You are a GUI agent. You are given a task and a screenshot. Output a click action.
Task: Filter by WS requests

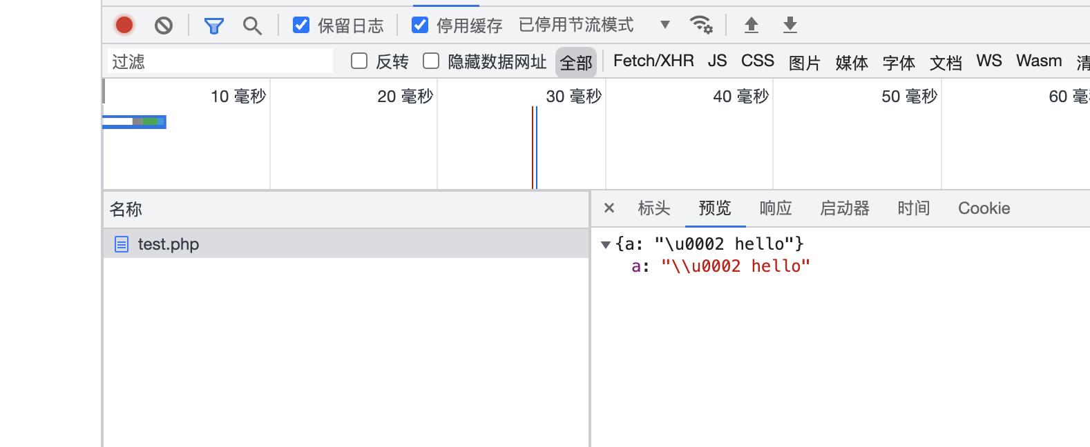[989, 61]
